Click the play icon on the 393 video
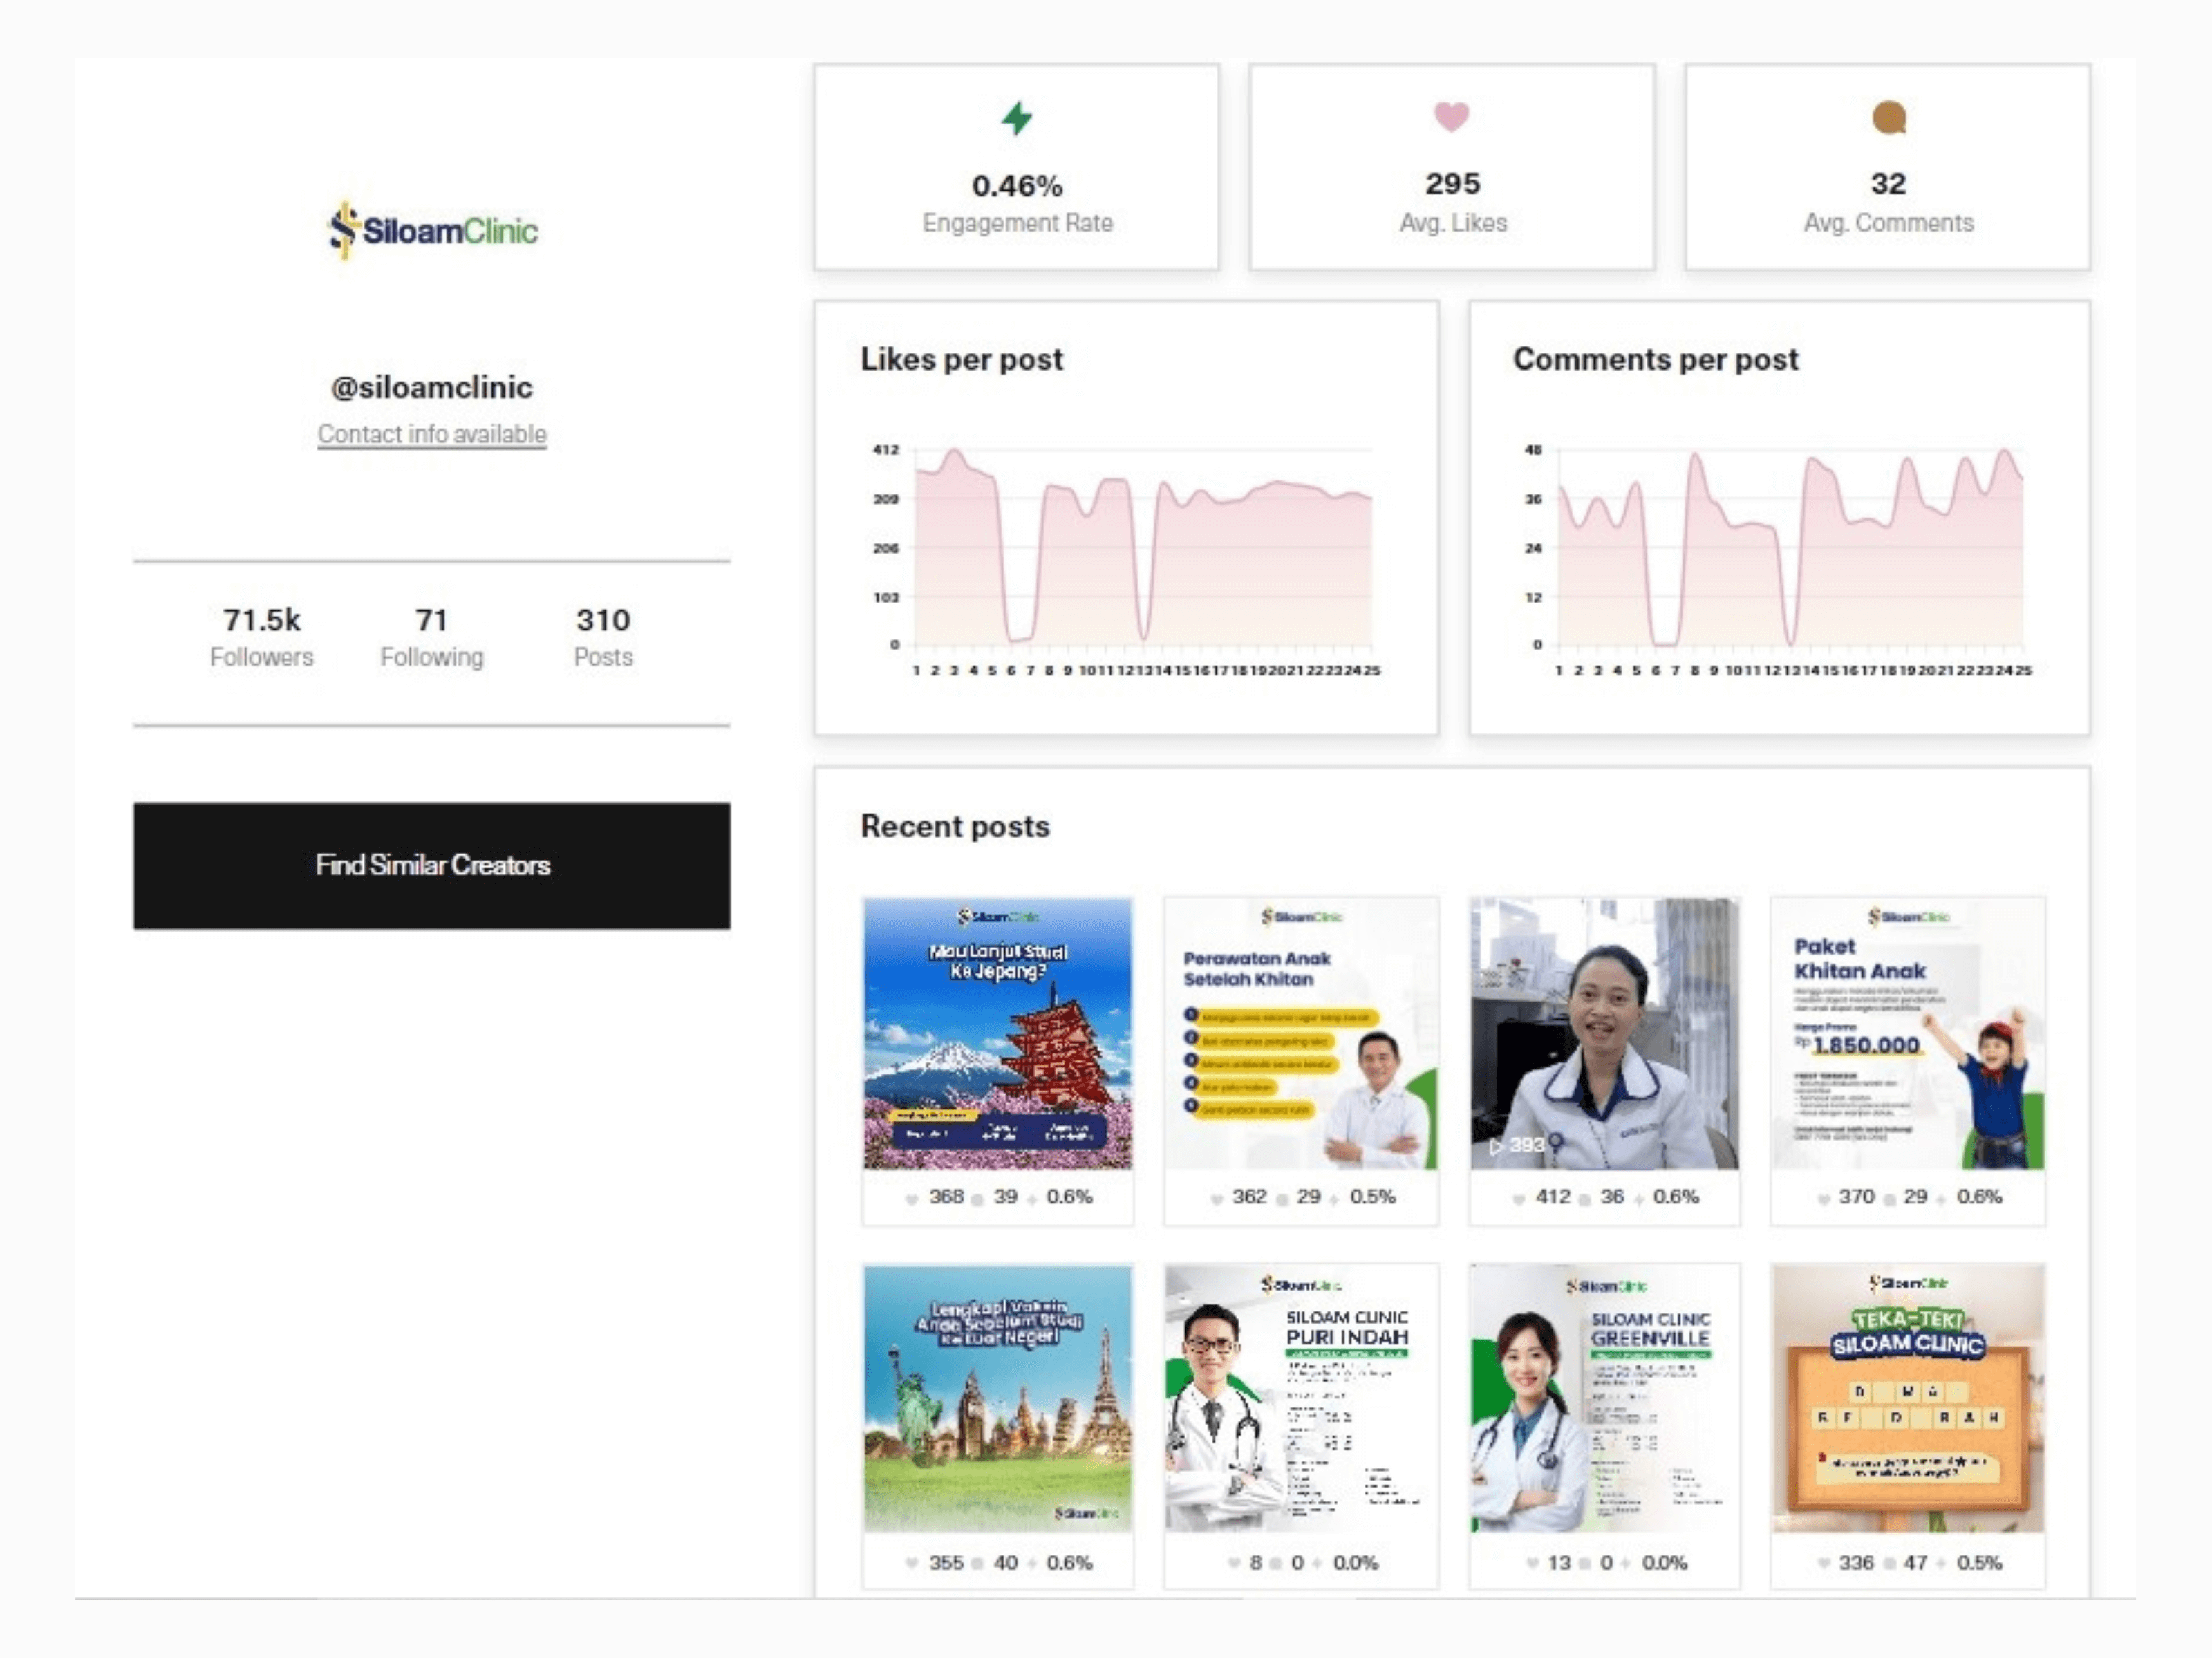 coord(1496,1147)
